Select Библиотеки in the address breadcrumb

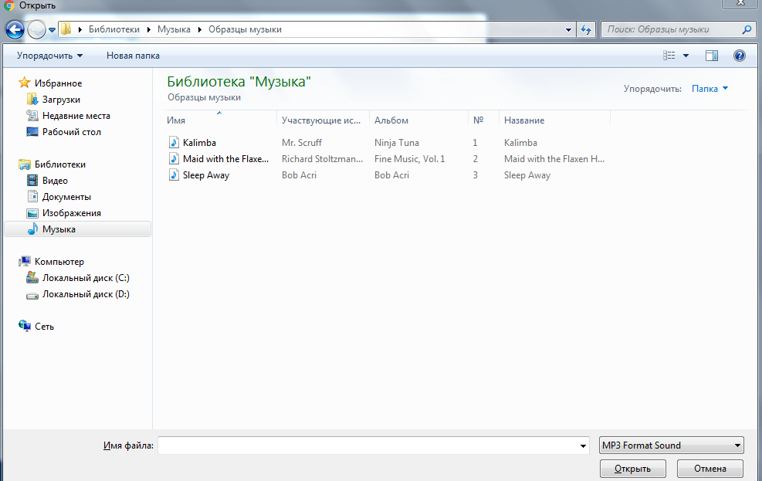tap(114, 29)
